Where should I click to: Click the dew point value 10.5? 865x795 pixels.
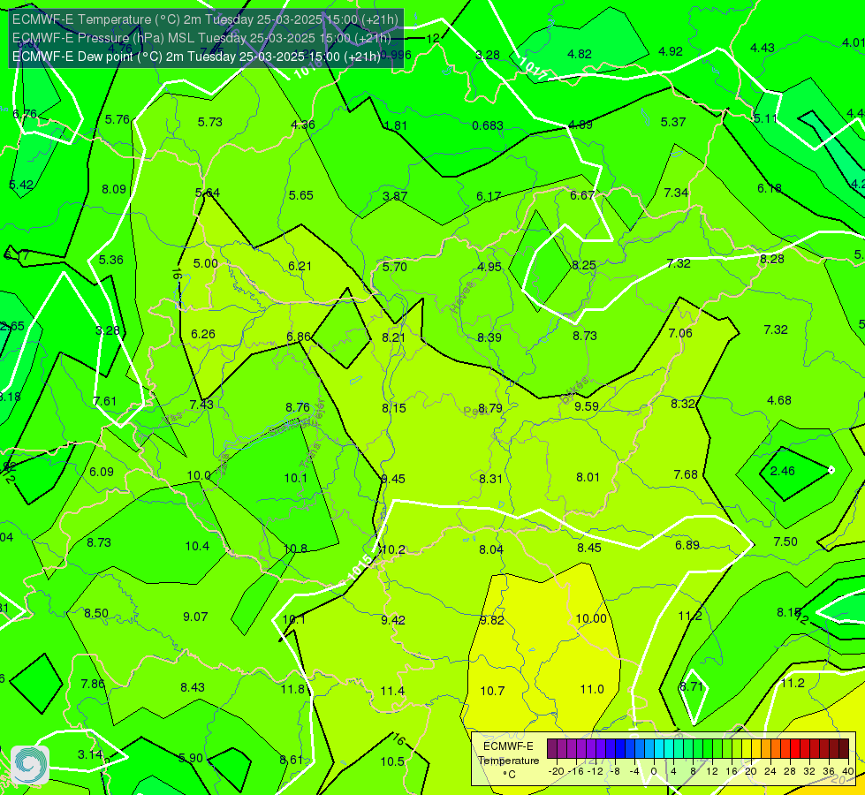[x=392, y=762]
